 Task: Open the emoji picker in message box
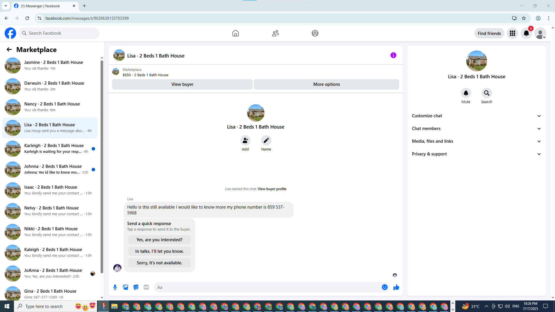pyautogui.click(x=384, y=287)
